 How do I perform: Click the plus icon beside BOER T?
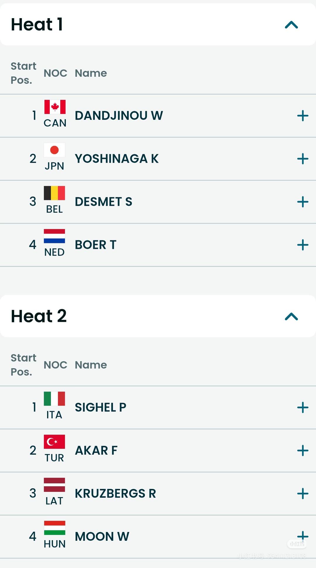[x=303, y=245]
